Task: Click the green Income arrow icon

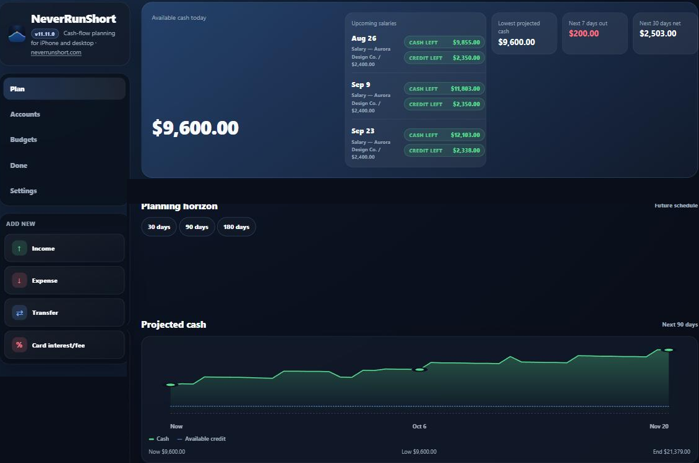Action: click(x=19, y=248)
